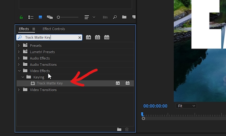The height and width of the screenshot is (136, 226).
Task: Collapse the Keying folder
Action: 23,77
